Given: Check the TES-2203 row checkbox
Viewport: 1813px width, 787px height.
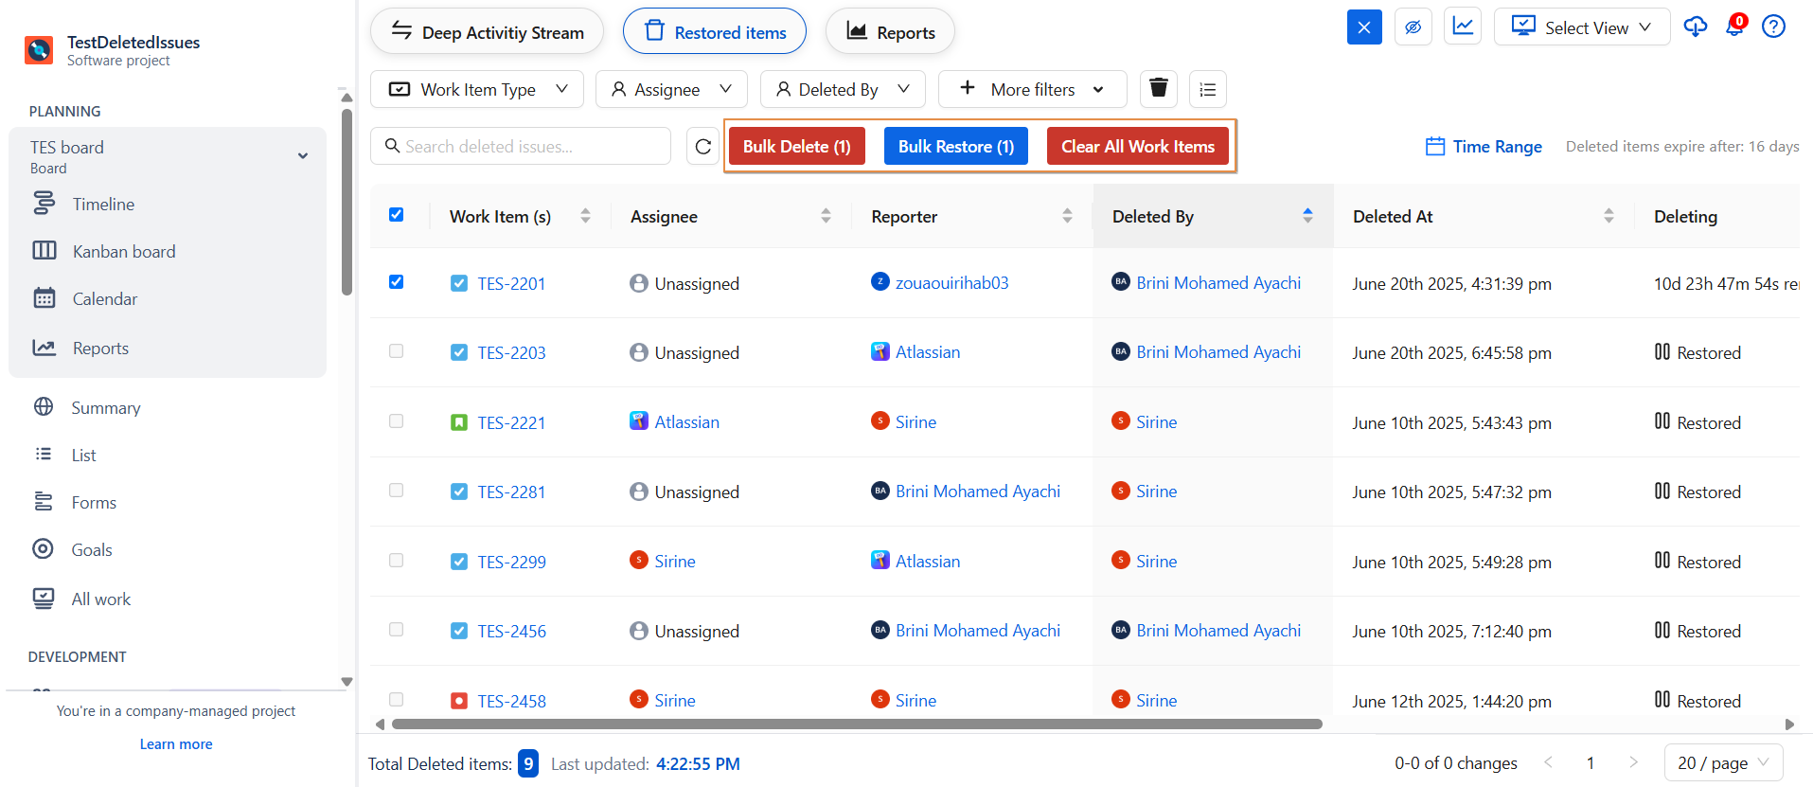Looking at the screenshot, I should (397, 351).
